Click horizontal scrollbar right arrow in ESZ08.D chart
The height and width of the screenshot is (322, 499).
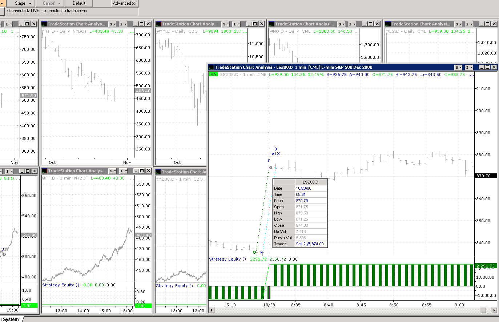pyautogui.click(x=494, y=310)
